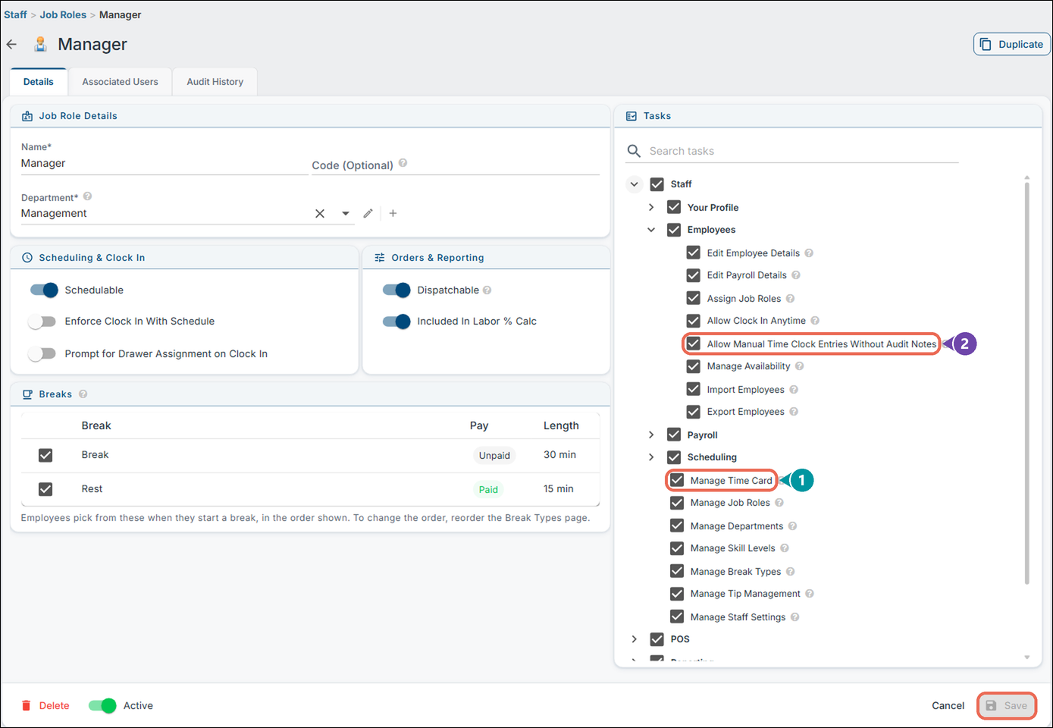Toggle the Schedulable switch

point(44,290)
